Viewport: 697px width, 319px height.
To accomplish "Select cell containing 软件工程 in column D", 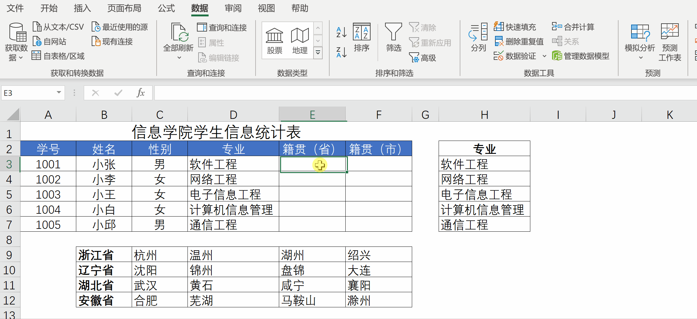I will click(x=233, y=164).
